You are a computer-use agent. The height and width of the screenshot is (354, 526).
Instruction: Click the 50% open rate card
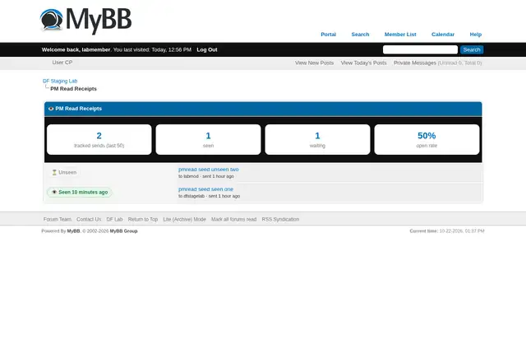click(427, 140)
